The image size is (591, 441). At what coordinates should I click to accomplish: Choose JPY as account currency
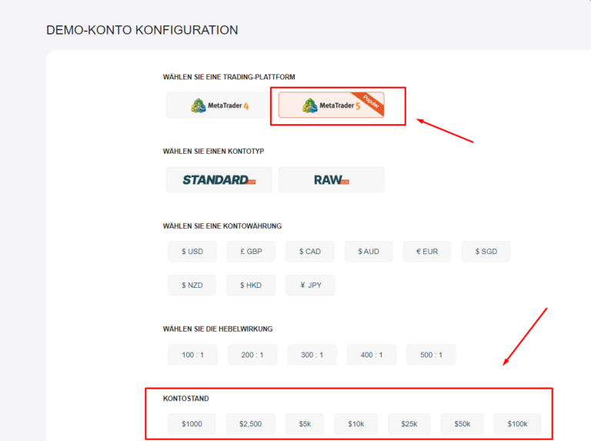tap(310, 286)
